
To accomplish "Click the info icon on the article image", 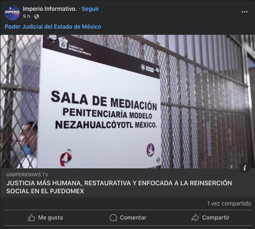I will click(245, 167).
